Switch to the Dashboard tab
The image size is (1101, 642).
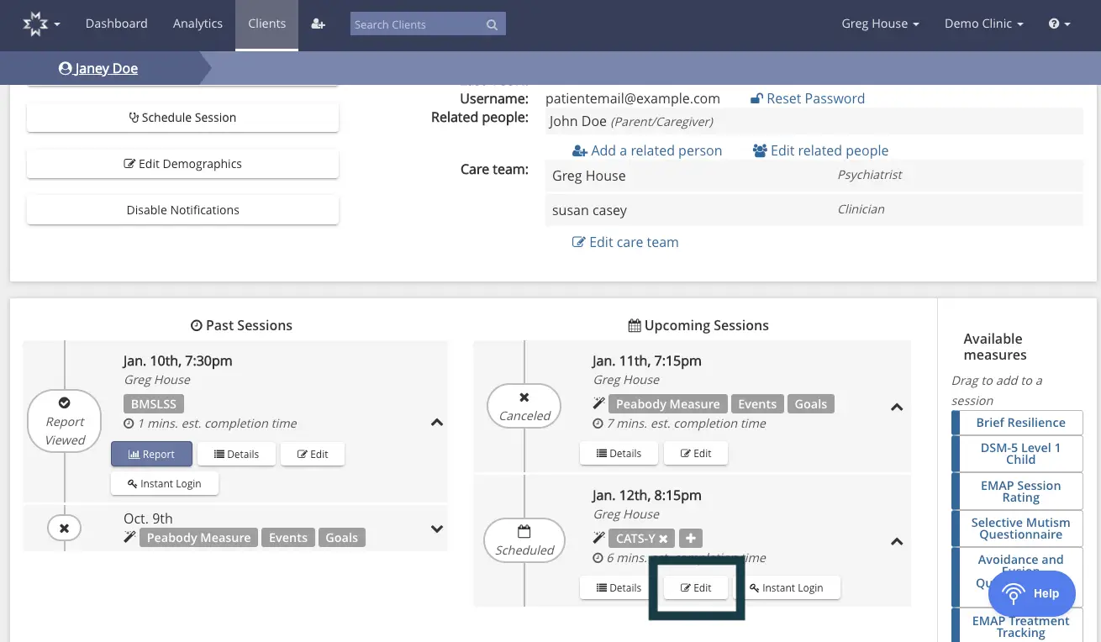116,24
